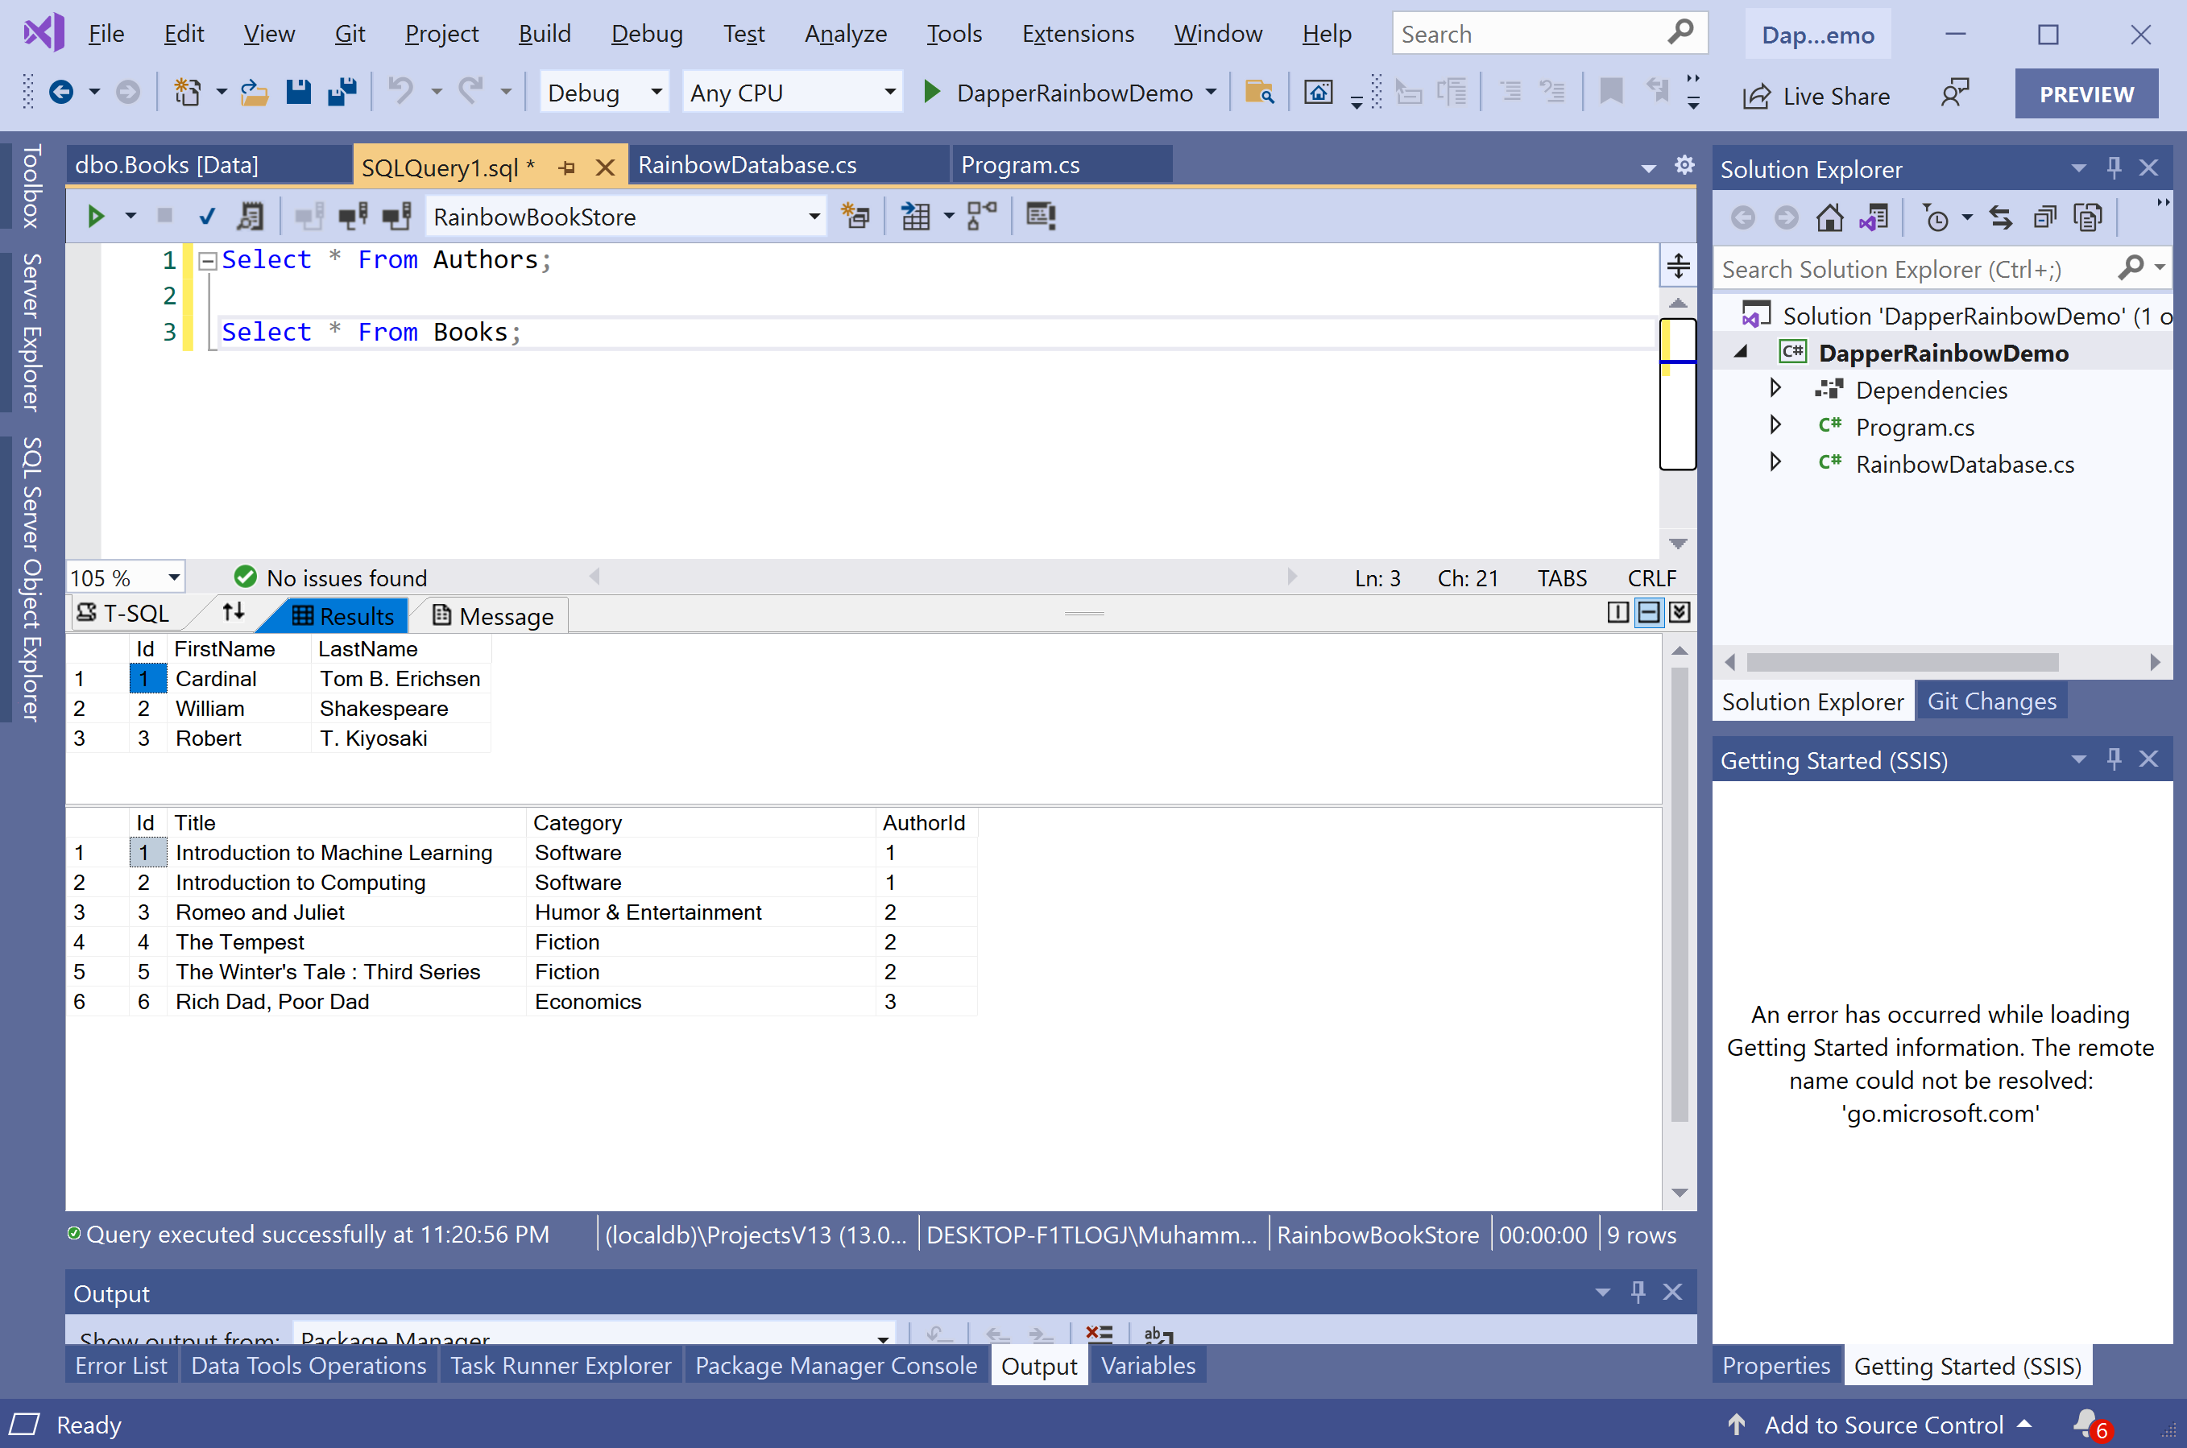
Task: Click the Live Share button
Action: pyautogui.click(x=1816, y=95)
